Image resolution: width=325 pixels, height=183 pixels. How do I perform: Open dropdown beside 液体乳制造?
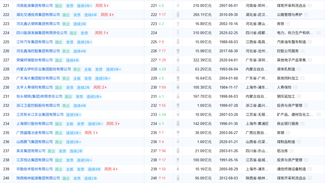pyautogui.click(x=299, y=69)
